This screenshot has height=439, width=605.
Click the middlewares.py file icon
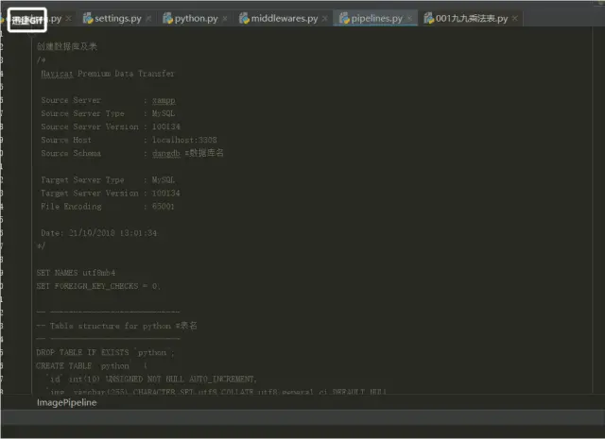[x=244, y=18]
